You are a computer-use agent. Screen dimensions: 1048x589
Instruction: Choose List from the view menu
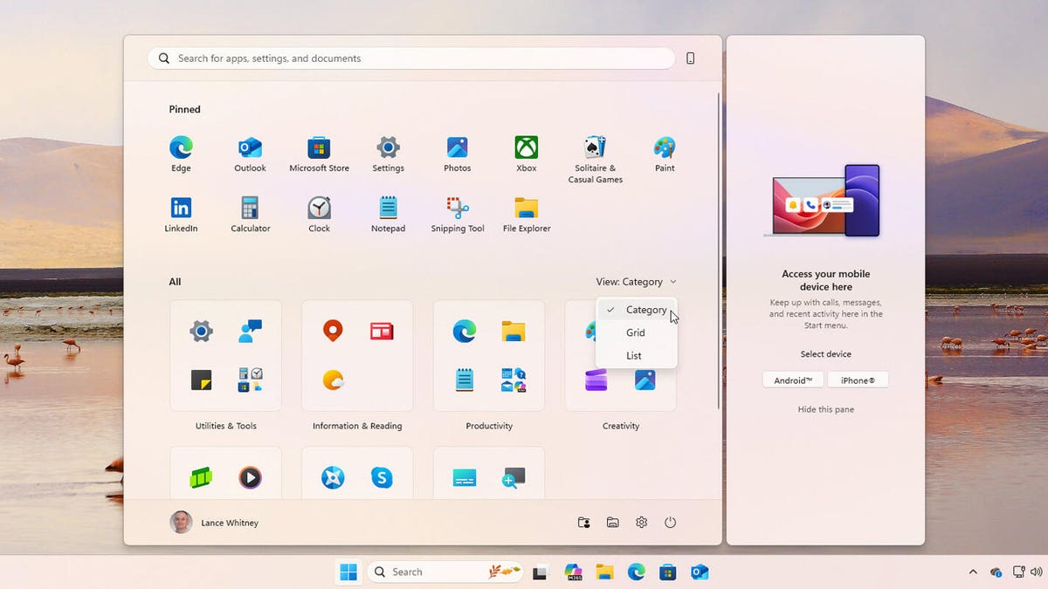pos(634,355)
